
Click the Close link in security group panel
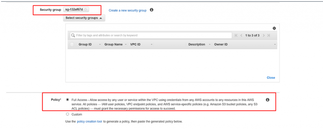271,78
